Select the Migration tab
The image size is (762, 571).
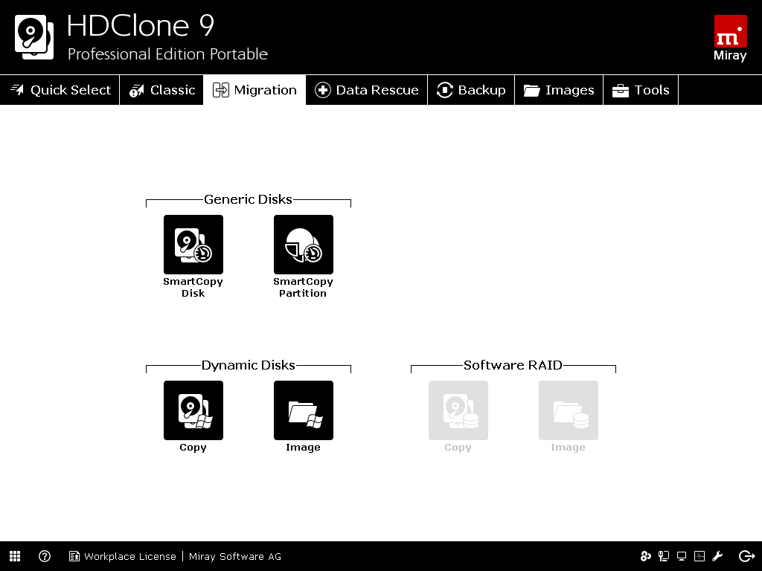tap(254, 90)
